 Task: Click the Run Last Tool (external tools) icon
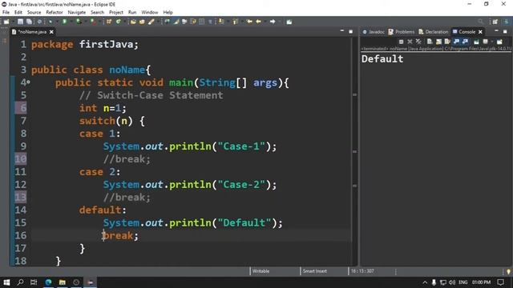(93, 22)
